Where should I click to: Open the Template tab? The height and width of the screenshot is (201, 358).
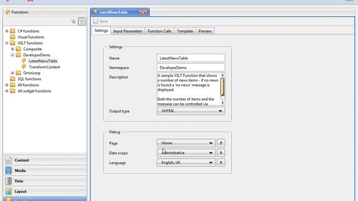click(185, 31)
